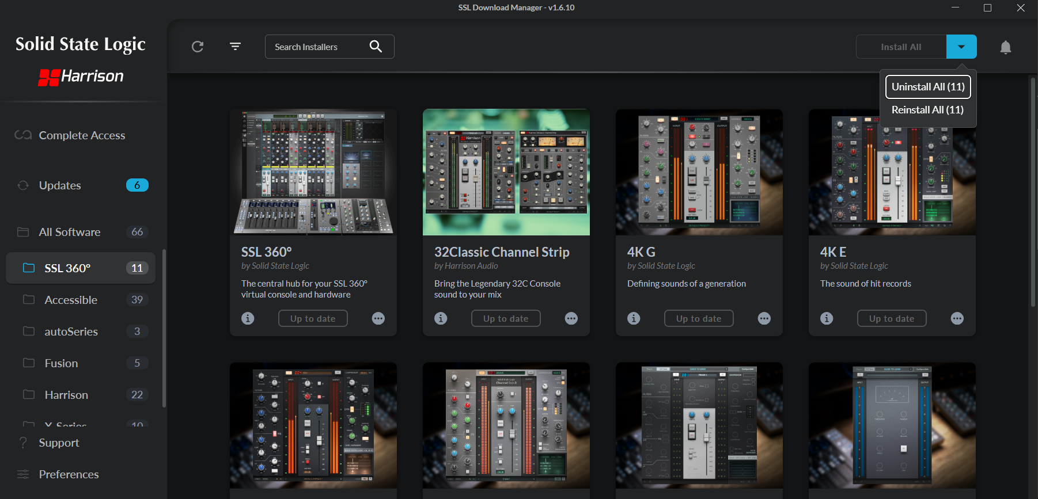Click the Solid State Logic logo text
The width and height of the screenshot is (1038, 499).
click(x=81, y=44)
